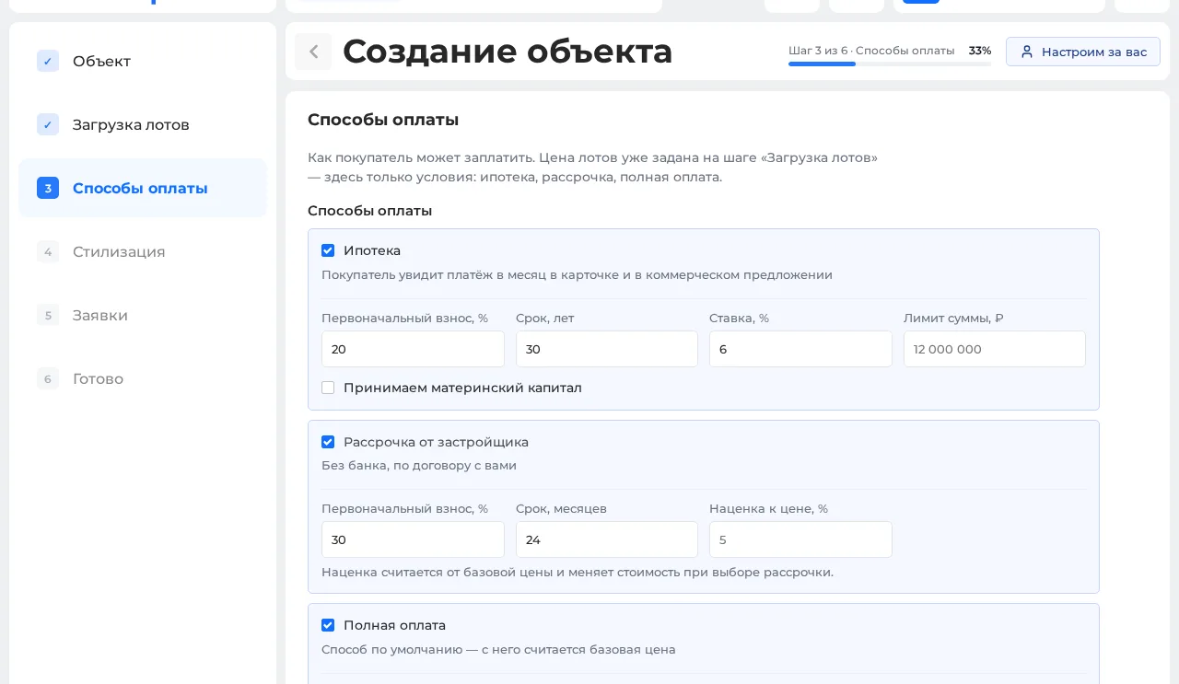The width and height of the screenshot is (1179, 684).
Task: Jump to the Заявки step
Action: pyautogui.click(x=143, y=315)
